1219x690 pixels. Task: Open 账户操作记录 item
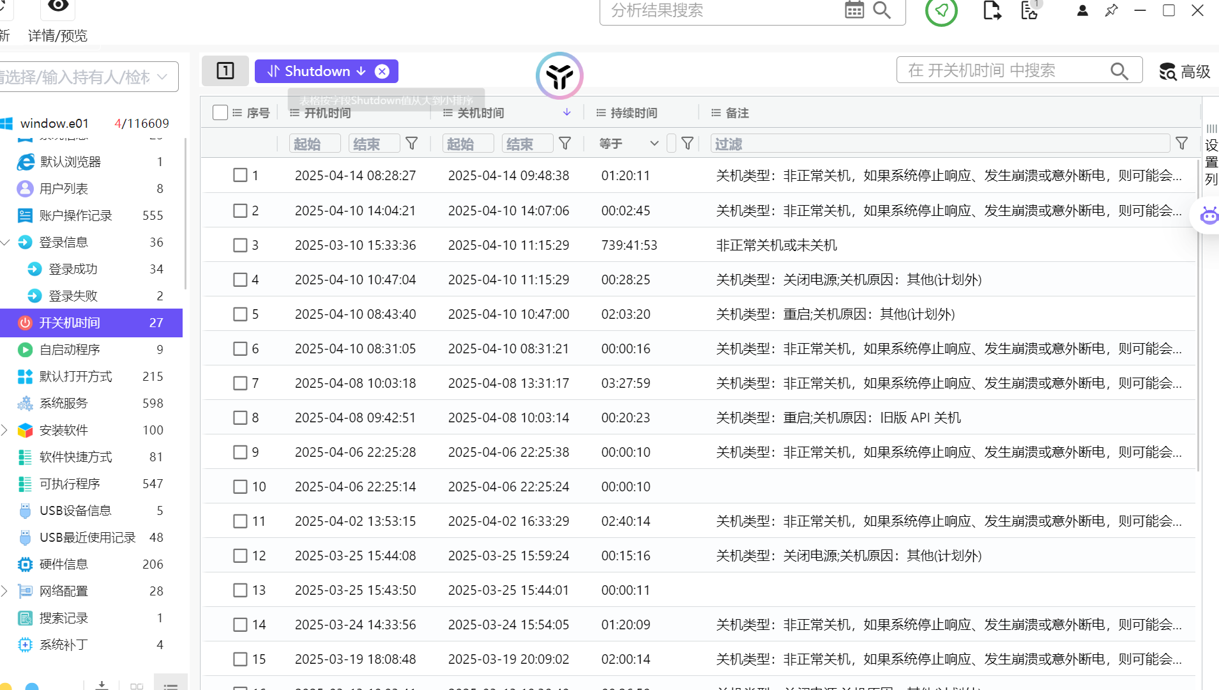click(91, 216)
